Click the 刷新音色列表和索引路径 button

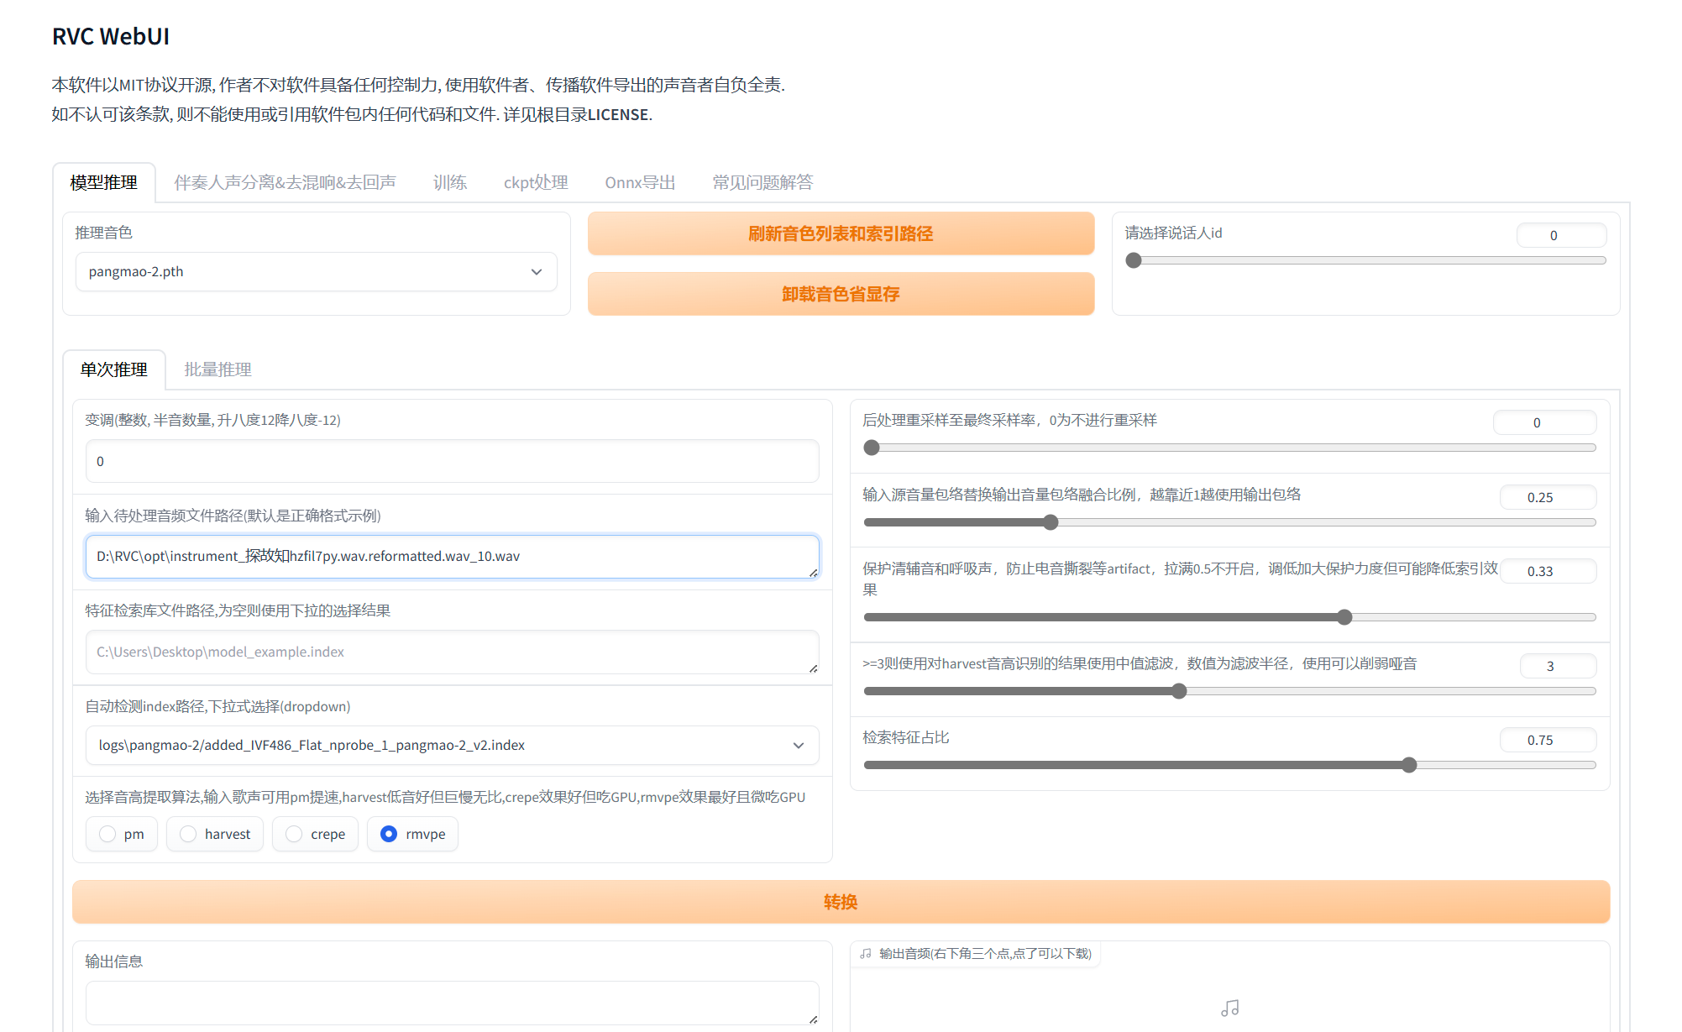pos(841,233)
